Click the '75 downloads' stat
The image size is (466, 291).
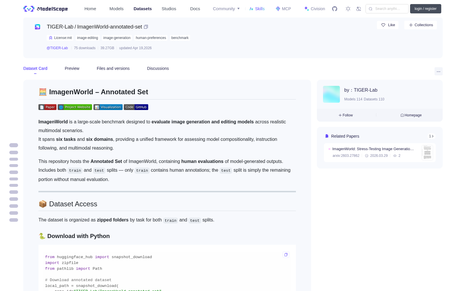[x=85, y=48]
